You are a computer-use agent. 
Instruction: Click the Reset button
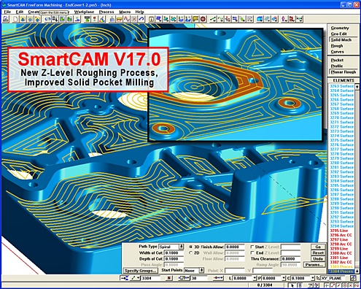(x=318, y=253)
